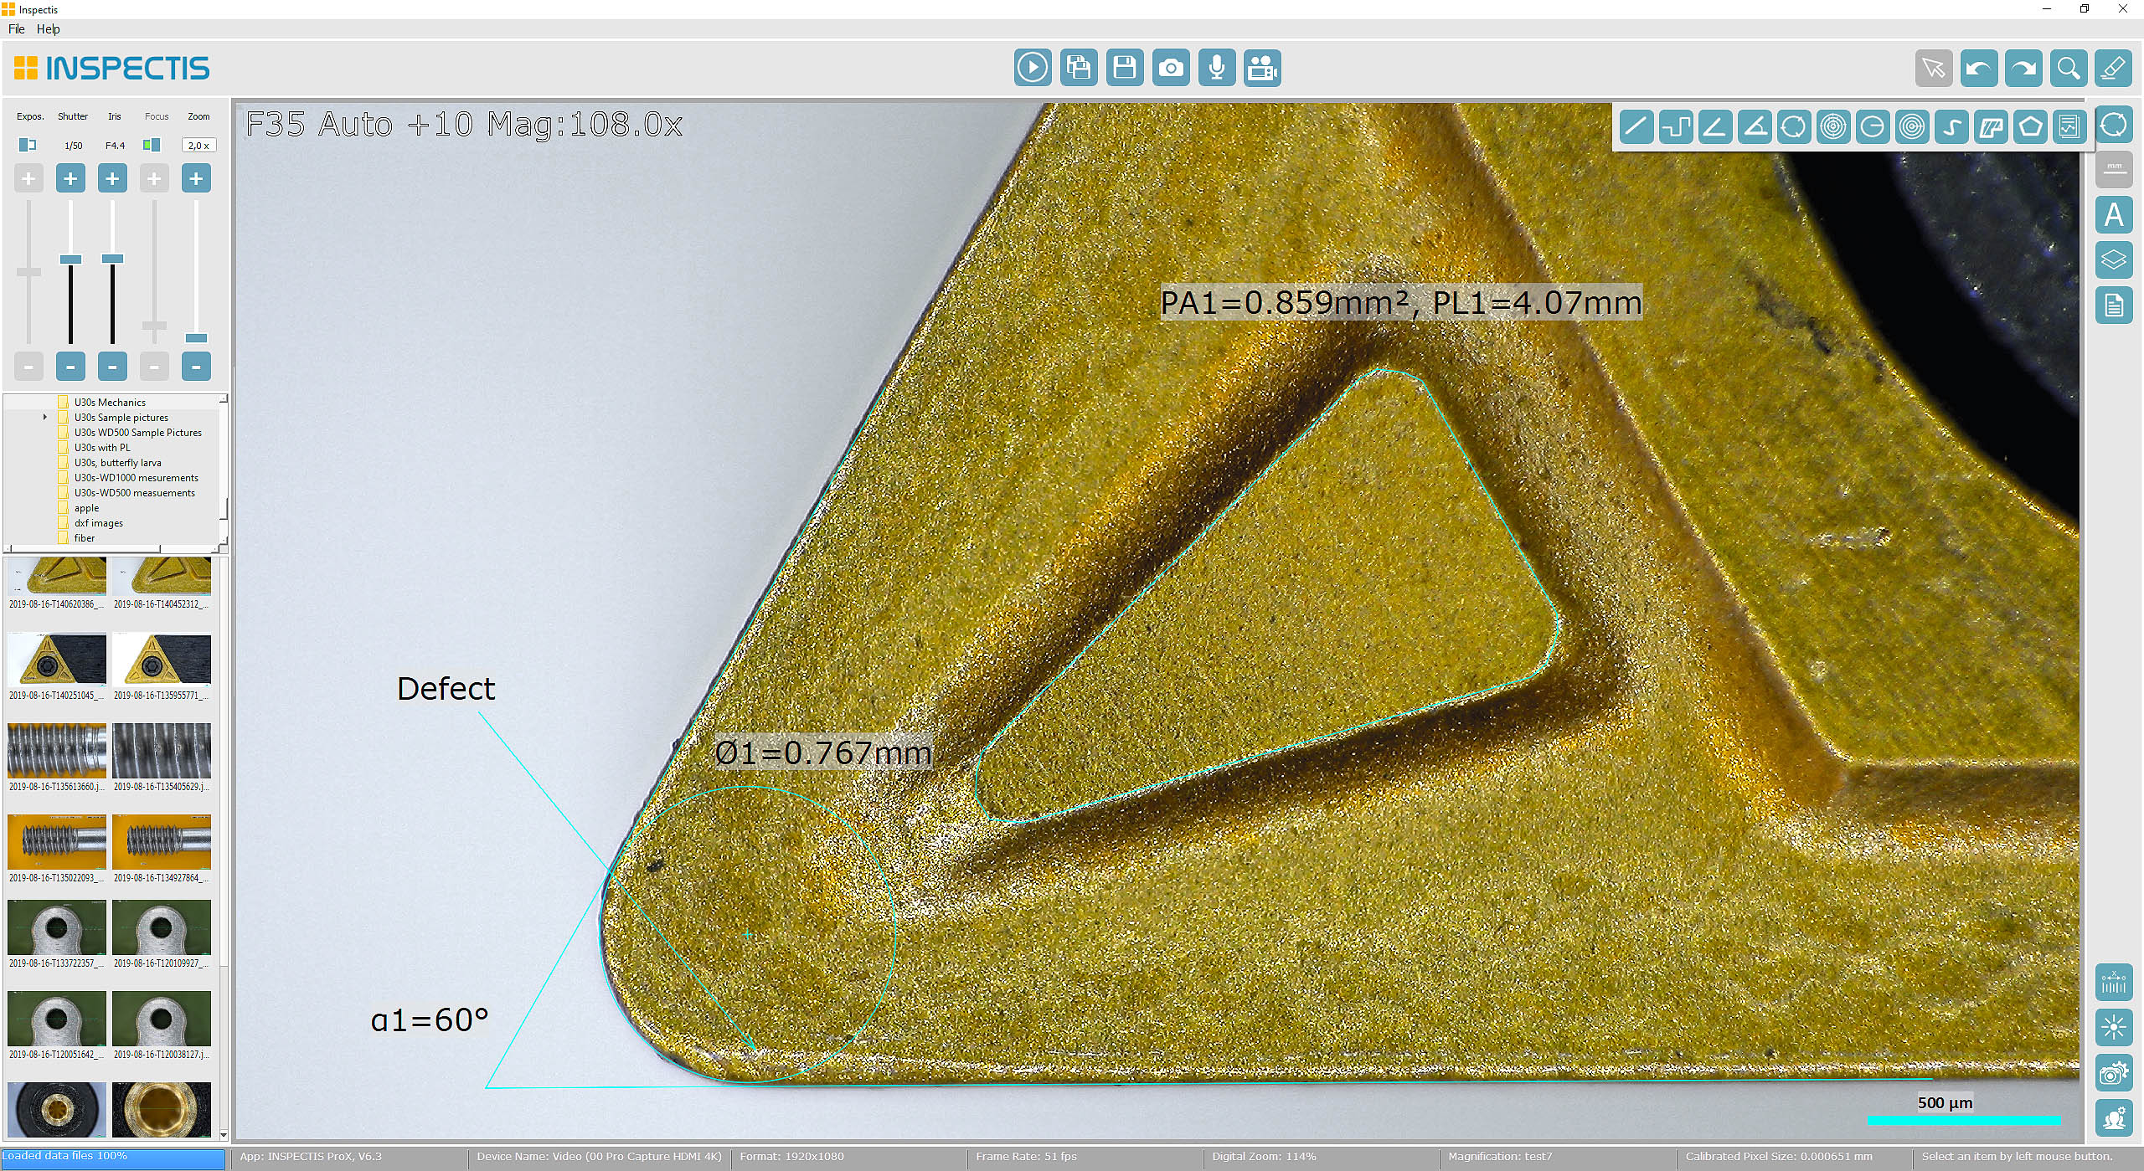Open camera settings gear icon
The image size is (2144, 1171).
(2114, 1072)
